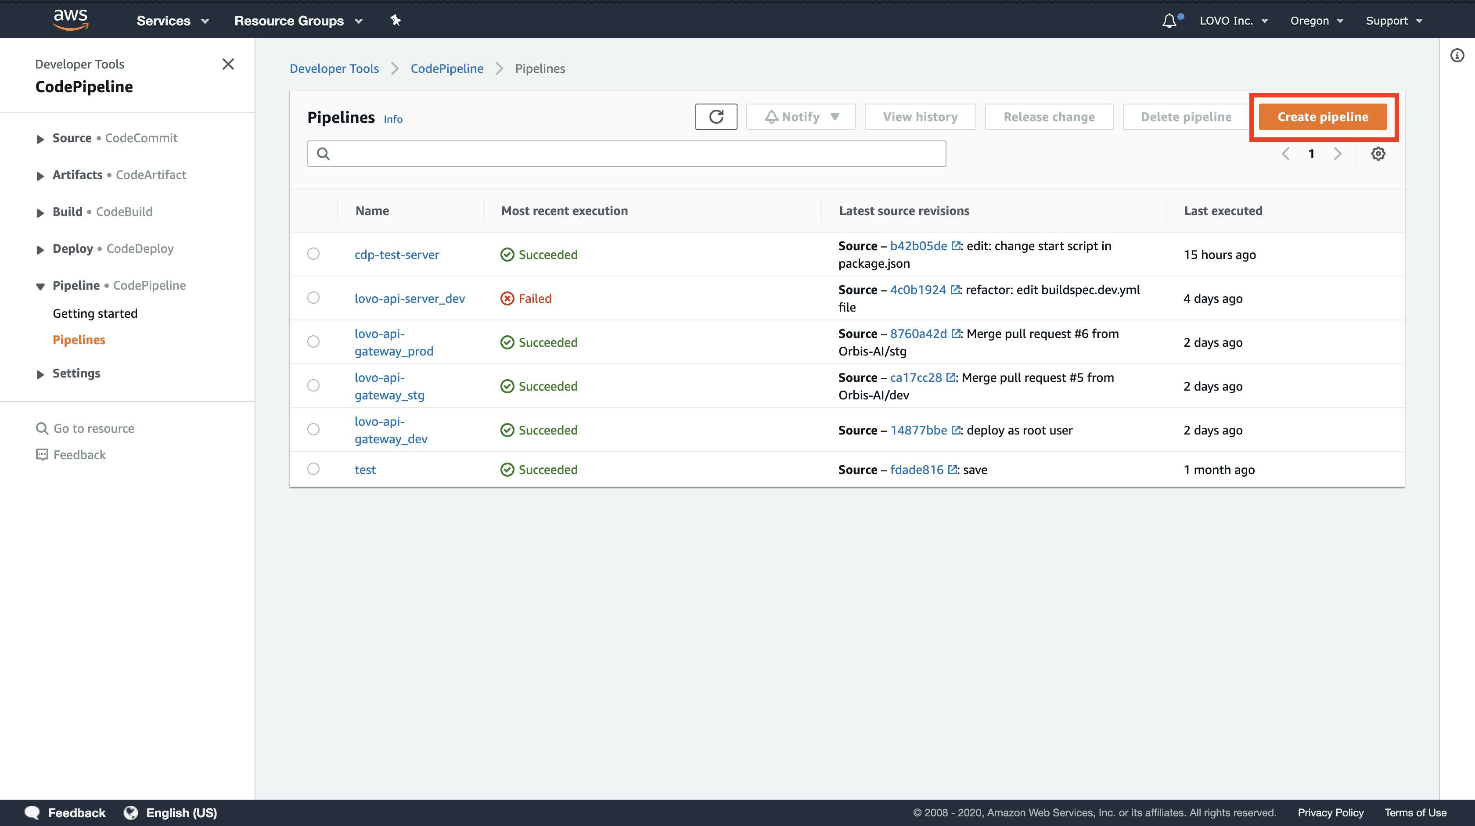Click Go to resource search icon
Viewport: 1475px width, 826px height.
pyautogui.click(x=42, y=428)
